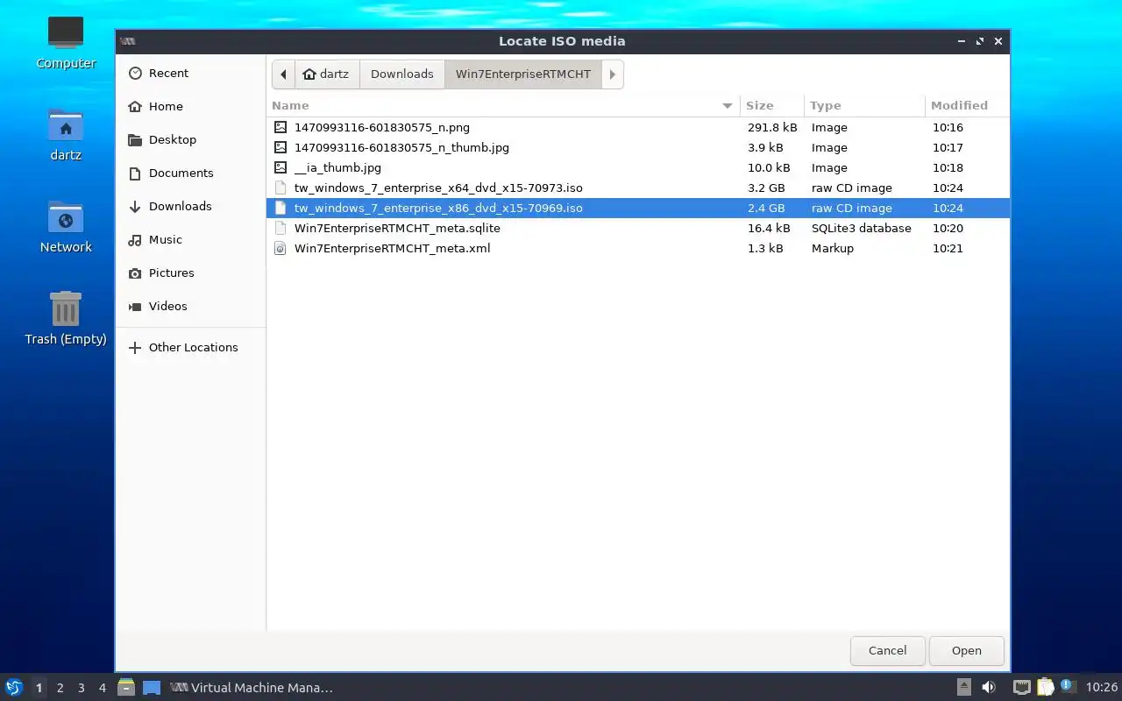
Task: Click the 3.2 GB size cell
Action: [765, 188]
